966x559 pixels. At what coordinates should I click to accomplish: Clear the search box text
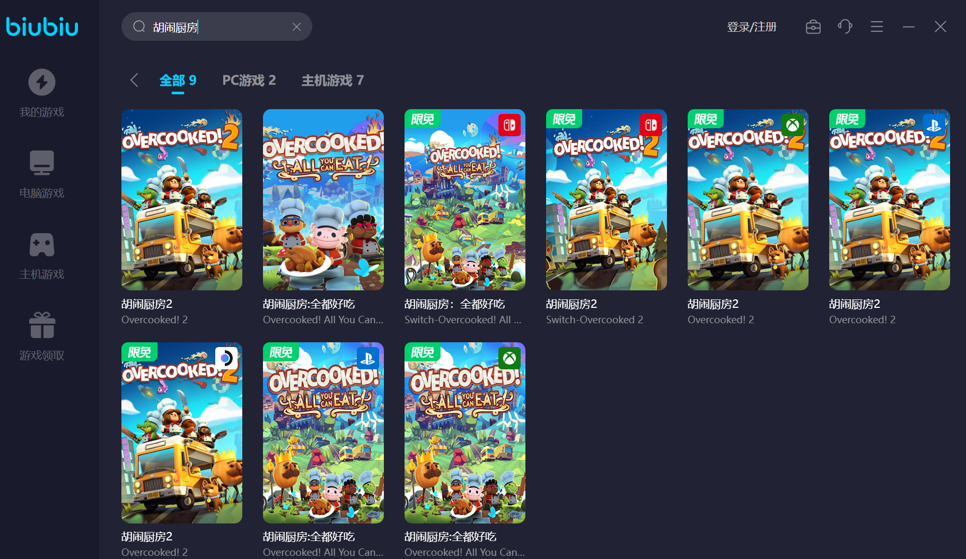click(296, 27)
